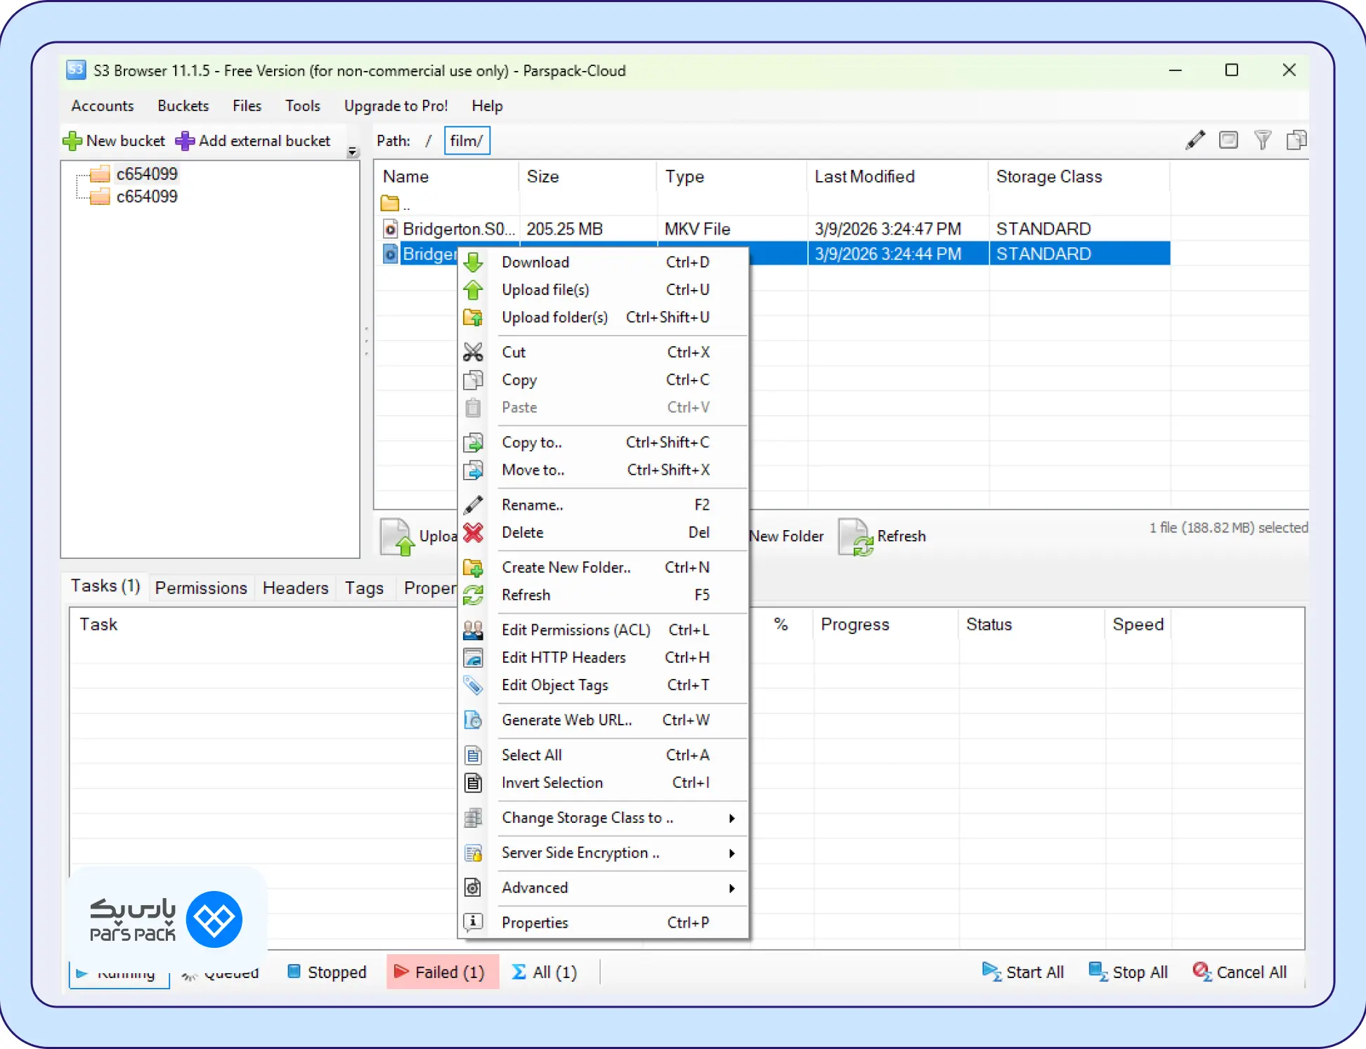Image resolution: width=1366 pixels, height=1049 pixels.
Task: Click the pencil edit-path icon near top right
Action: point(1195,140)
